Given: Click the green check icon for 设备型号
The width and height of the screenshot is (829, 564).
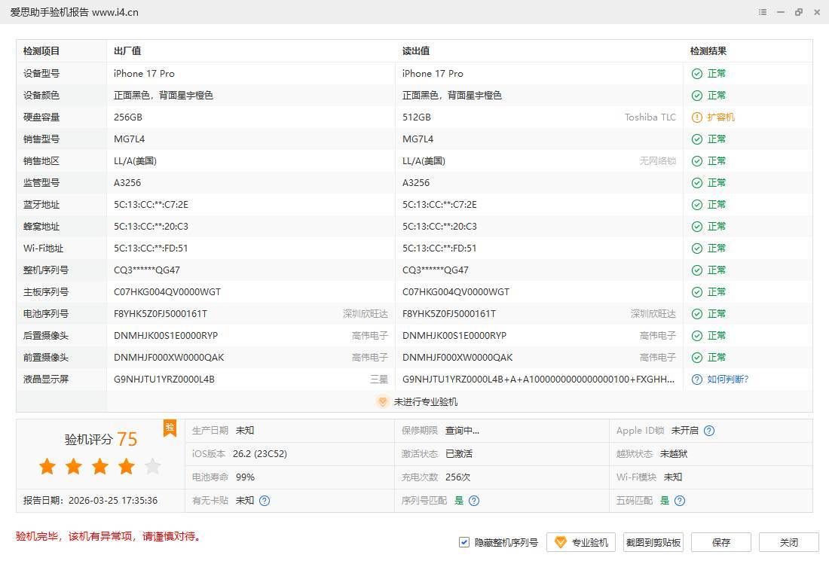Looking at the screenshot, I should (697, 74).
